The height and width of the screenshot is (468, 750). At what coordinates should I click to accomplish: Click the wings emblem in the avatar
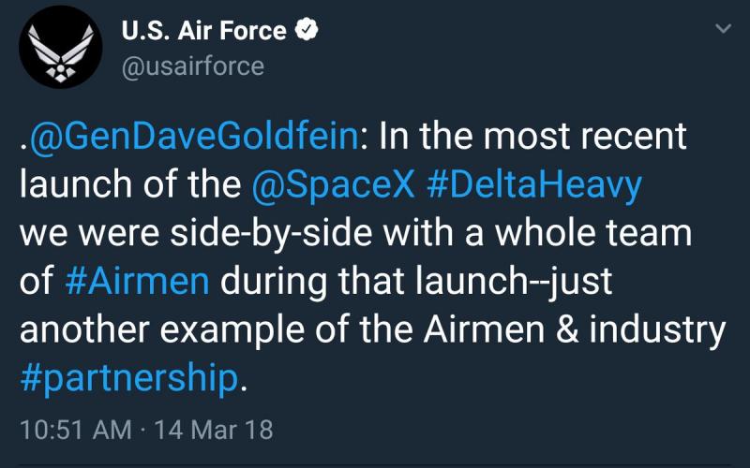60,52
